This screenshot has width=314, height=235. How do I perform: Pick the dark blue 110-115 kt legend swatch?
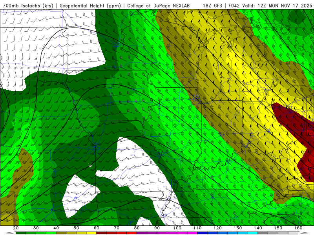pos(203,233)
